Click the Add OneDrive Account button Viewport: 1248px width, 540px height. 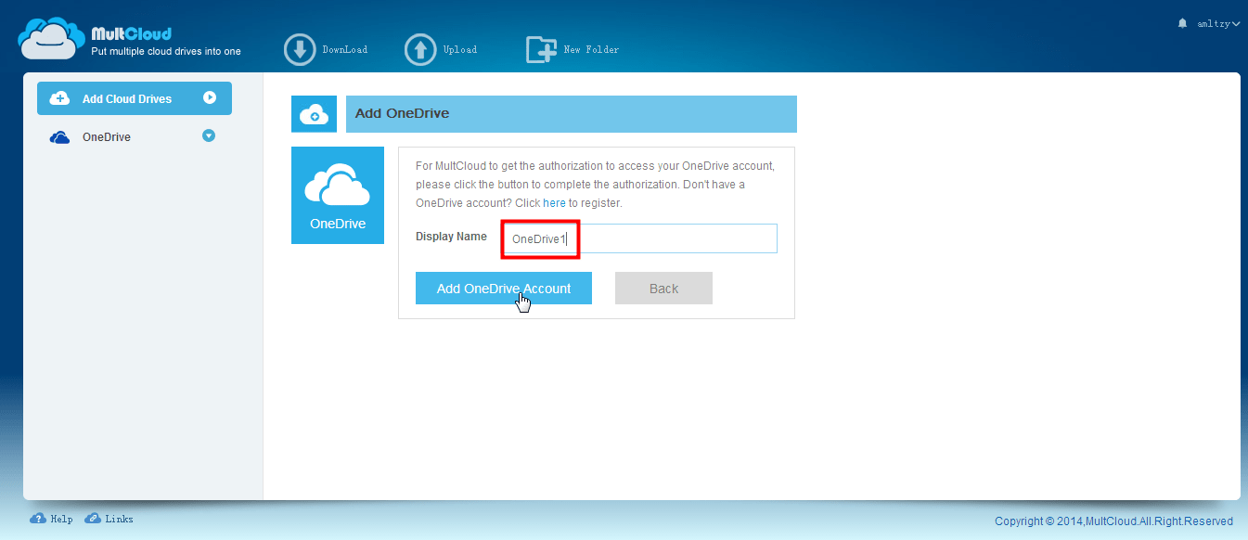504,289
